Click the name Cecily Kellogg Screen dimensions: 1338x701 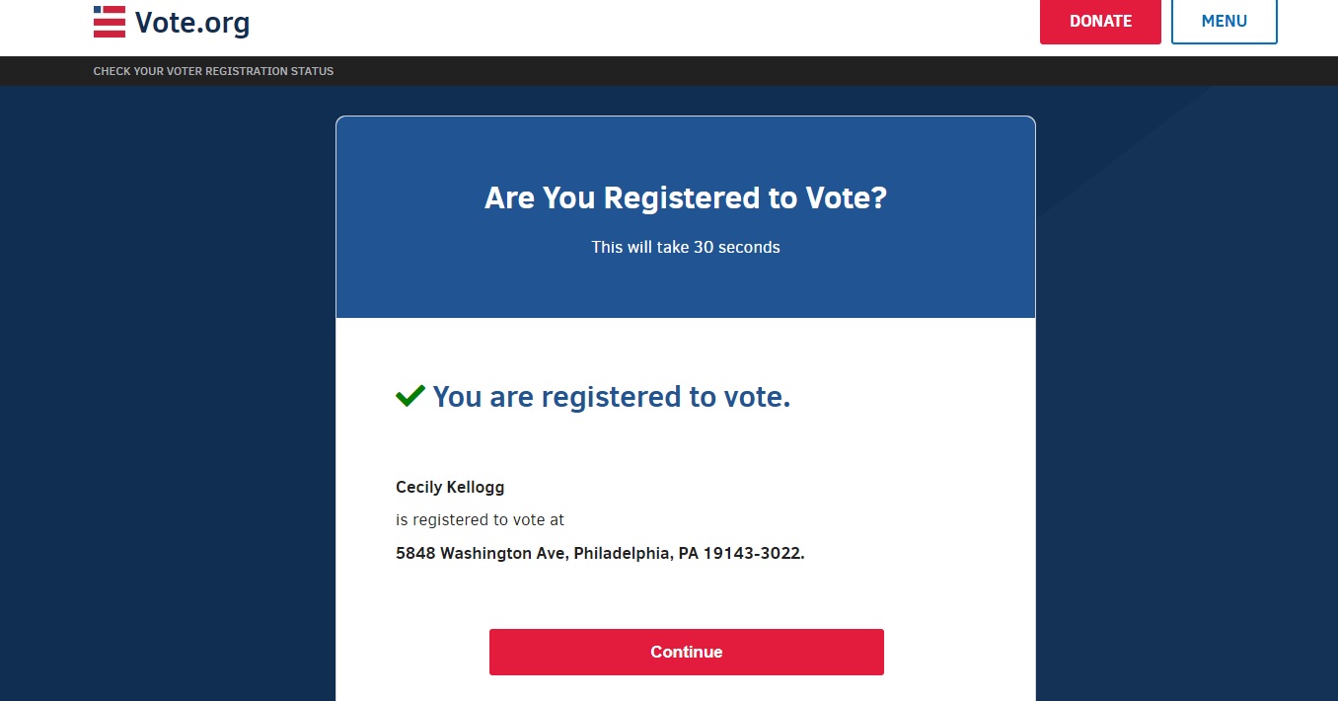click(450, 488)
